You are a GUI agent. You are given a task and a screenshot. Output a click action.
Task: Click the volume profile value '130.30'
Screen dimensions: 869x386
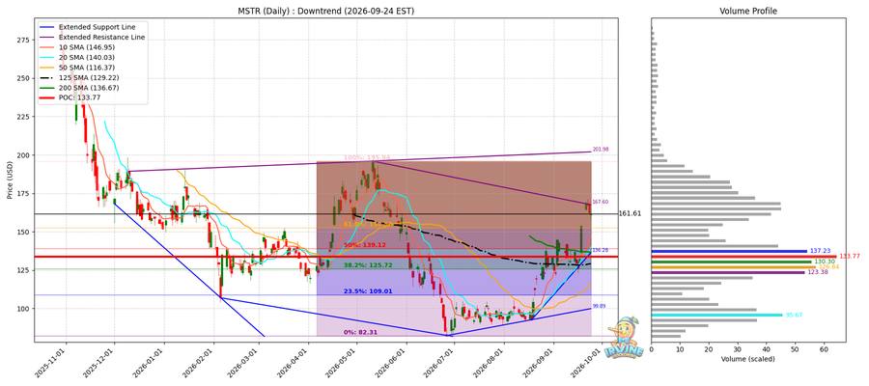pos(824,262)
